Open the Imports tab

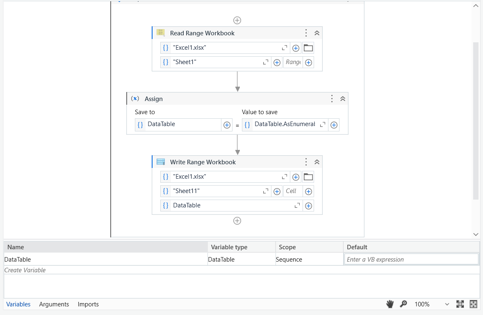click(x=88, y=304)
